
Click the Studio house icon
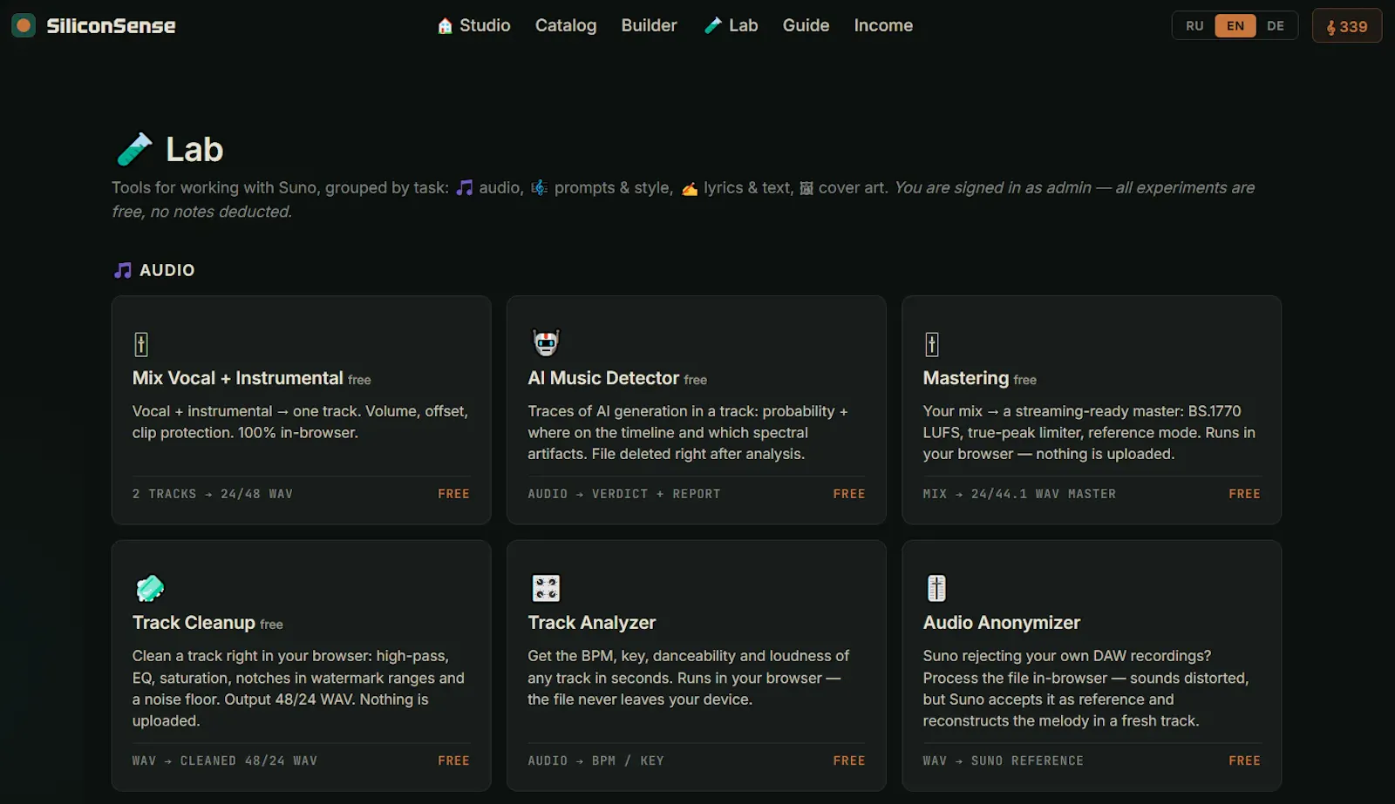pyautogui.click(x=445, y=25)
